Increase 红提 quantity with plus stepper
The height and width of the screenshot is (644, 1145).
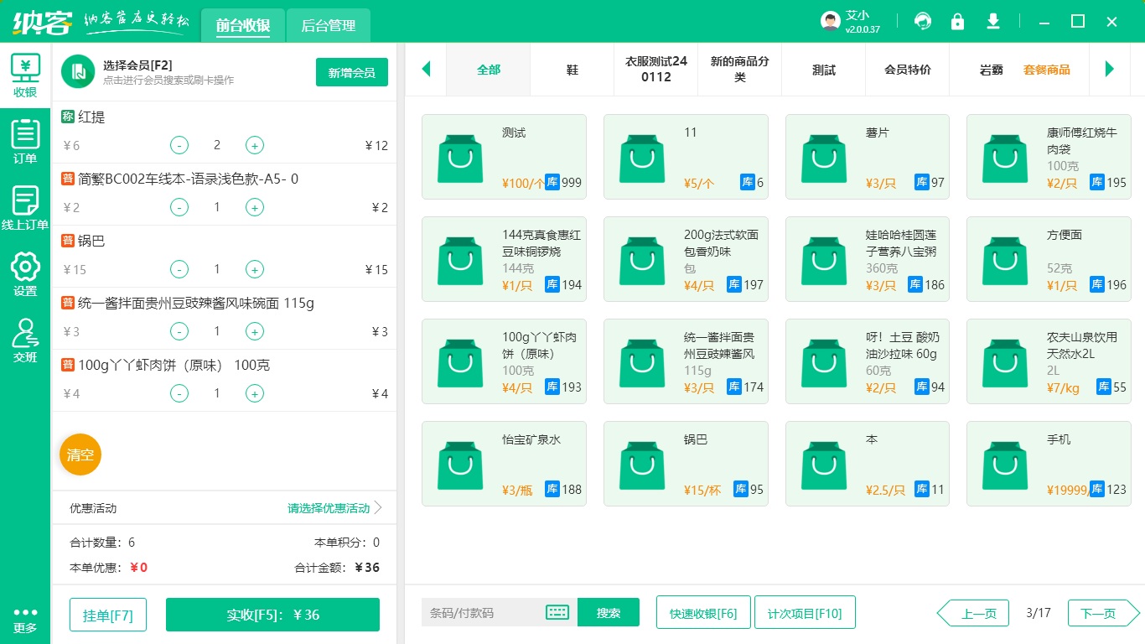pos(254,145)
